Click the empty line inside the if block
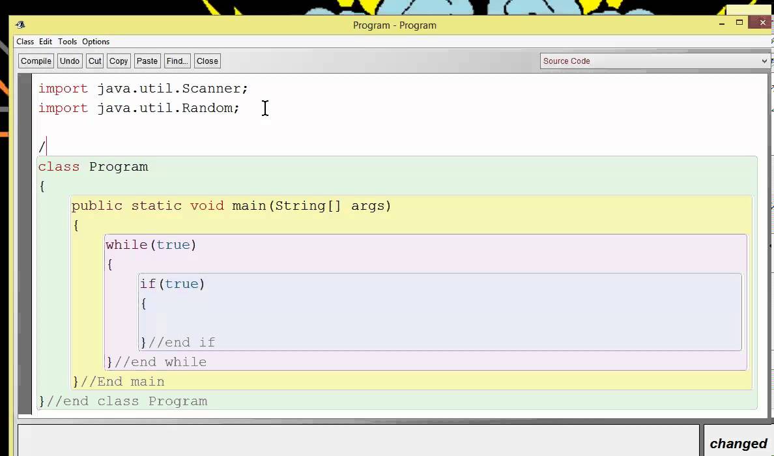 440,322
